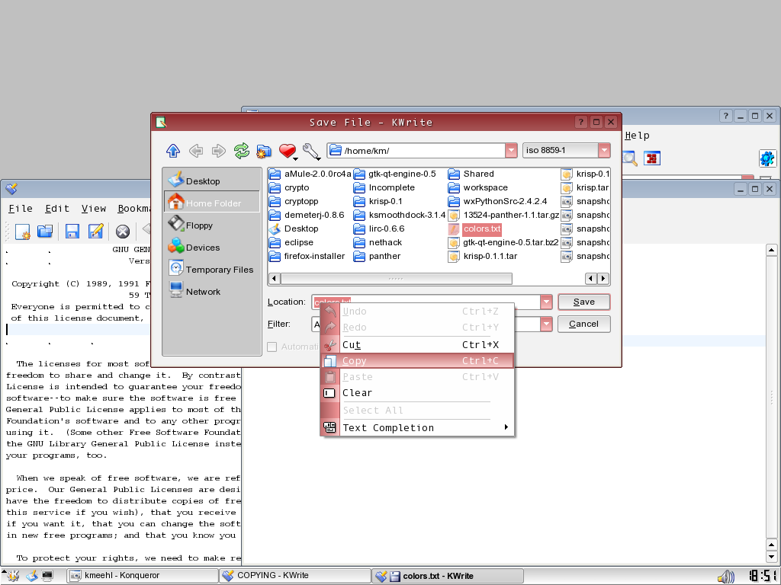The image size is (781, 585).
Task: Select the eclipse folder
Action: (291, 243)
